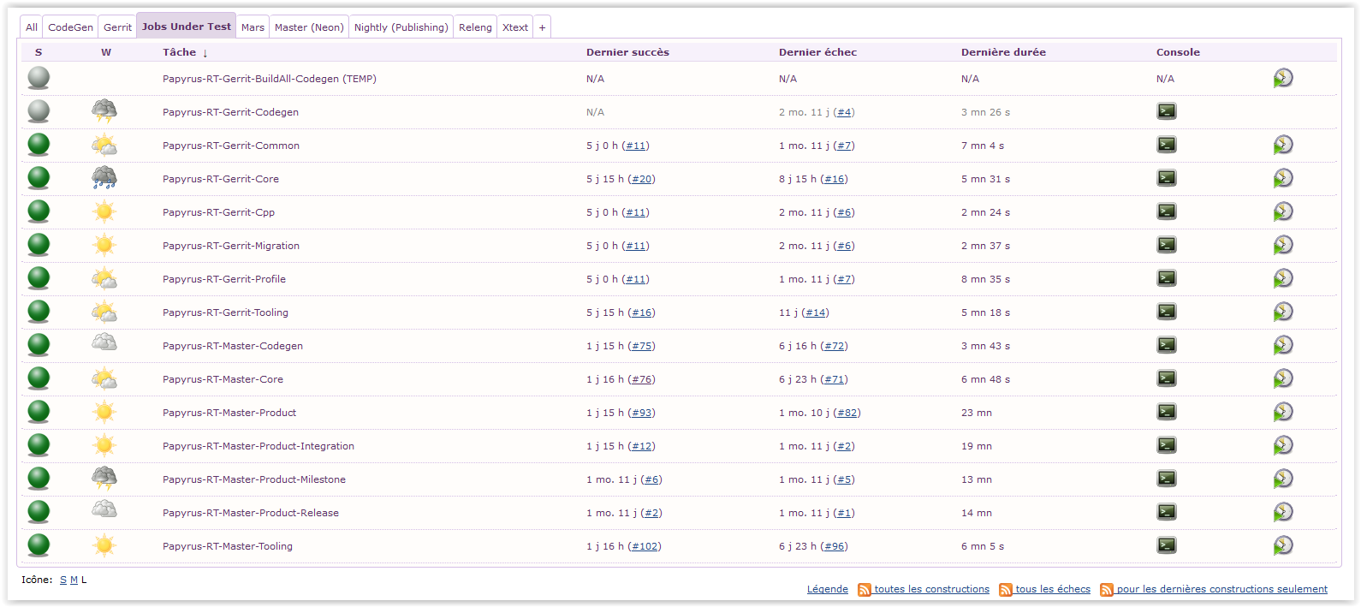Screen dimensions: 1361x607
Task: Click the storm weather icon for Papyrus-RT-Gerrit-Codegen
Action: pyautogui.click(x=104, y=110)
